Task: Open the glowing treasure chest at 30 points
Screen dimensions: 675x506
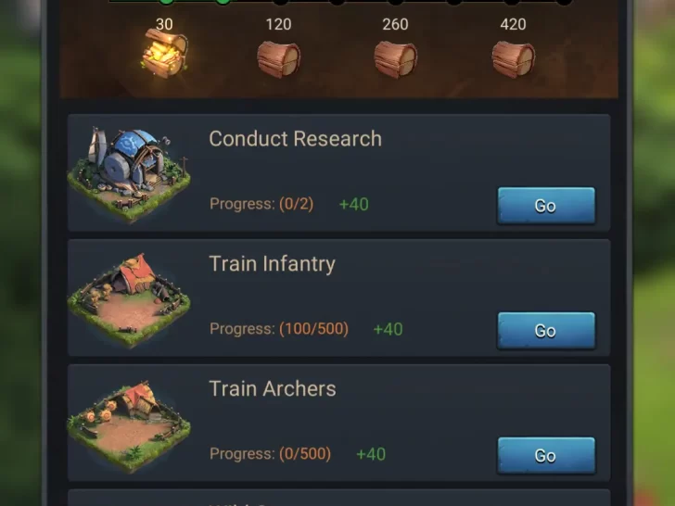Action: 164,54
